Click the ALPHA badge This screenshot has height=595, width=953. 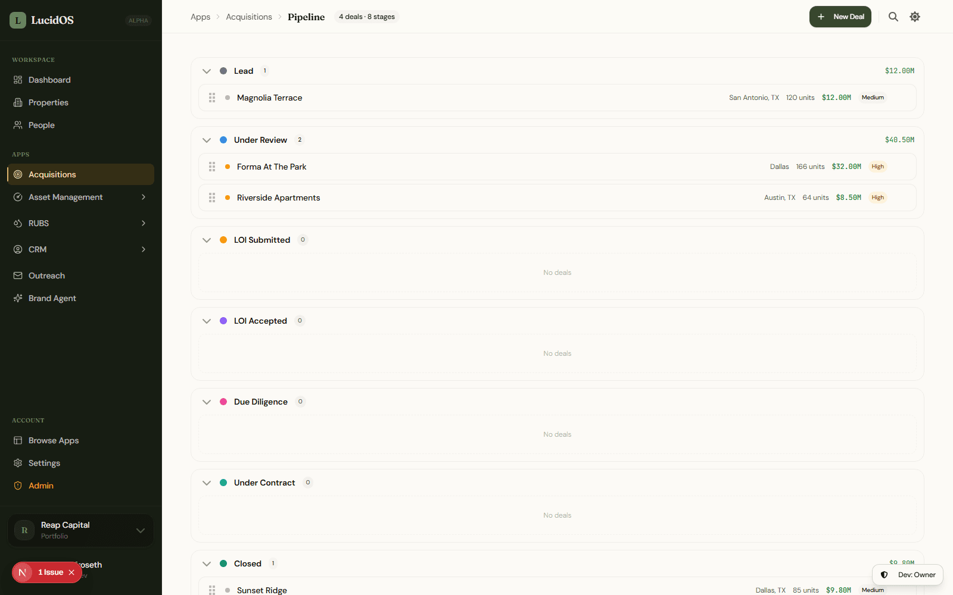[138, 21]
